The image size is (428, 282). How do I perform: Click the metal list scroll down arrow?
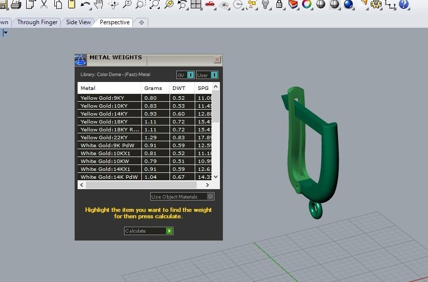[215, 177]
